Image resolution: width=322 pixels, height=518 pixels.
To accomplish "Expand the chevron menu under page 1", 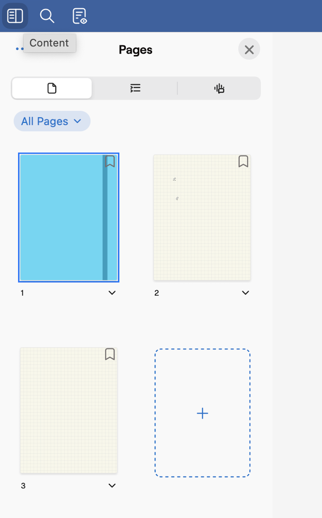I will 112,293.
